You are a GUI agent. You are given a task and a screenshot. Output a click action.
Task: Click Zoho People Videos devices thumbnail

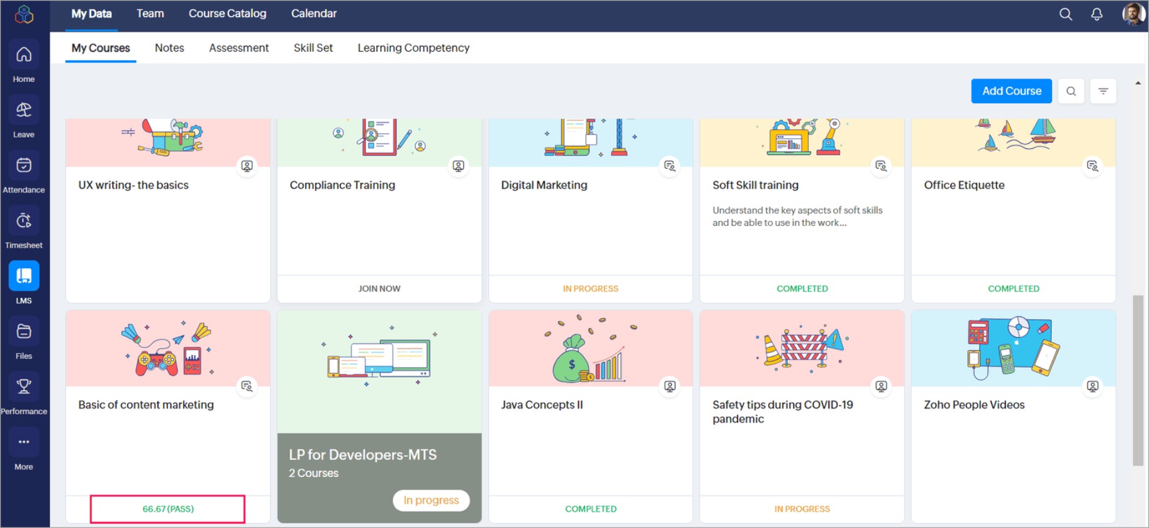click(x=1013, y=348)
